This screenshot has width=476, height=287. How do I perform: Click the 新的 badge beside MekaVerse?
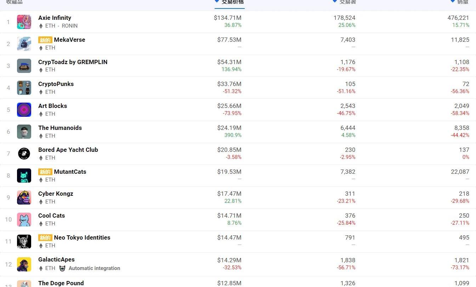point(45,40)
